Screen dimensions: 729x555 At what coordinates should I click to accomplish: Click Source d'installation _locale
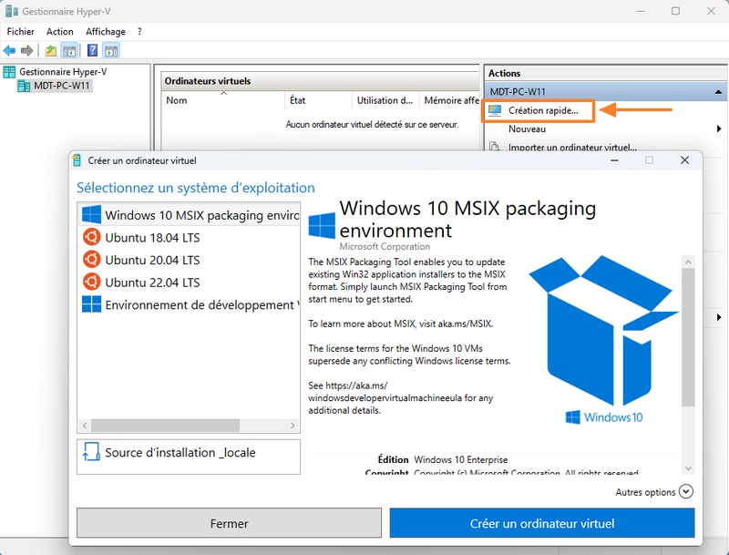coord(189,457)
